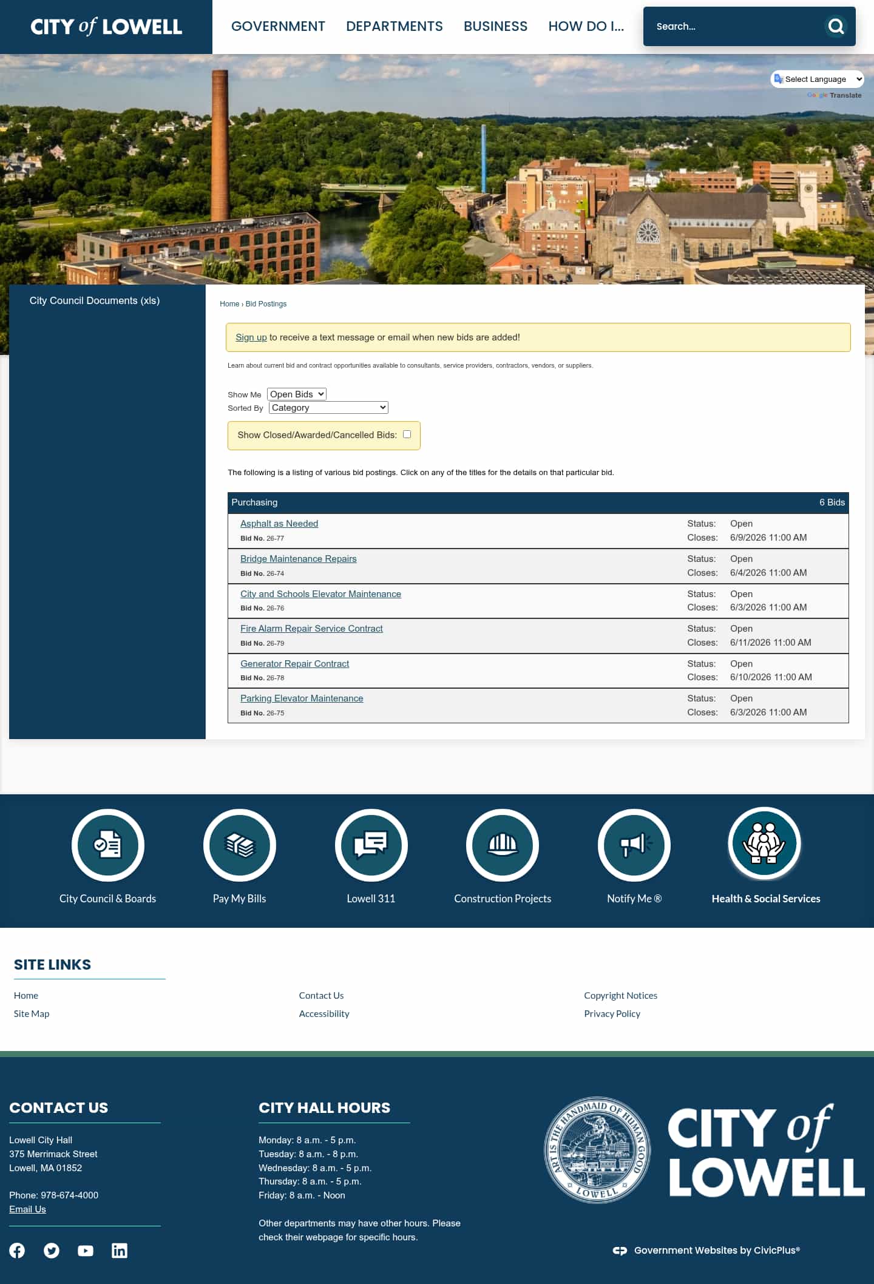Click the '6 Bids' count text
Screen dimensions: 874x1284
[x=832, y=502]
